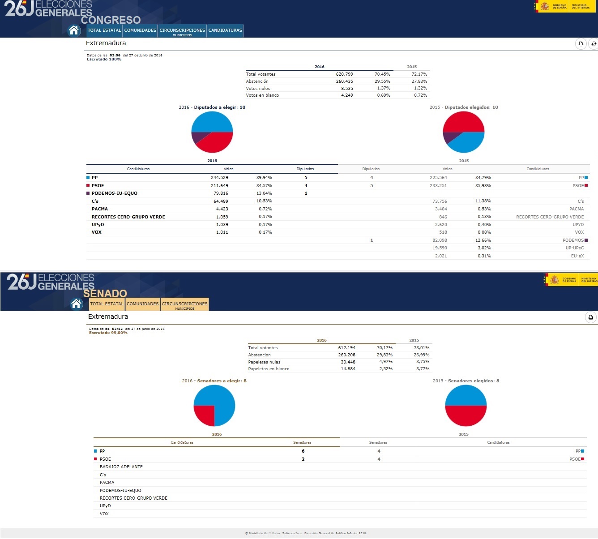Expand Circunscripciones Municipios in Congreso menu
598x539 pixels.
coord(182,31)
